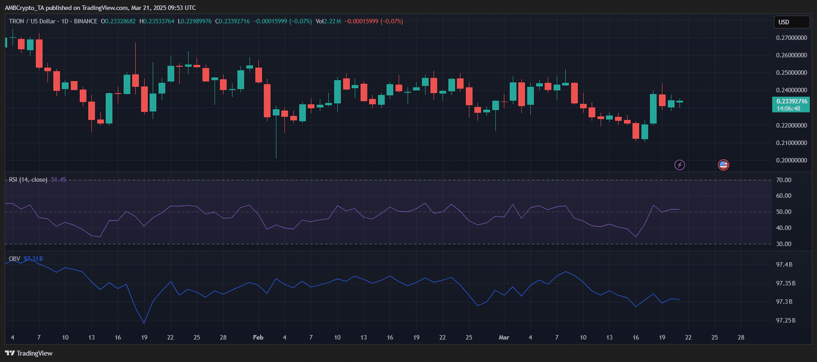Click the TRON / US Dollar symbol title

pos(32,21)
